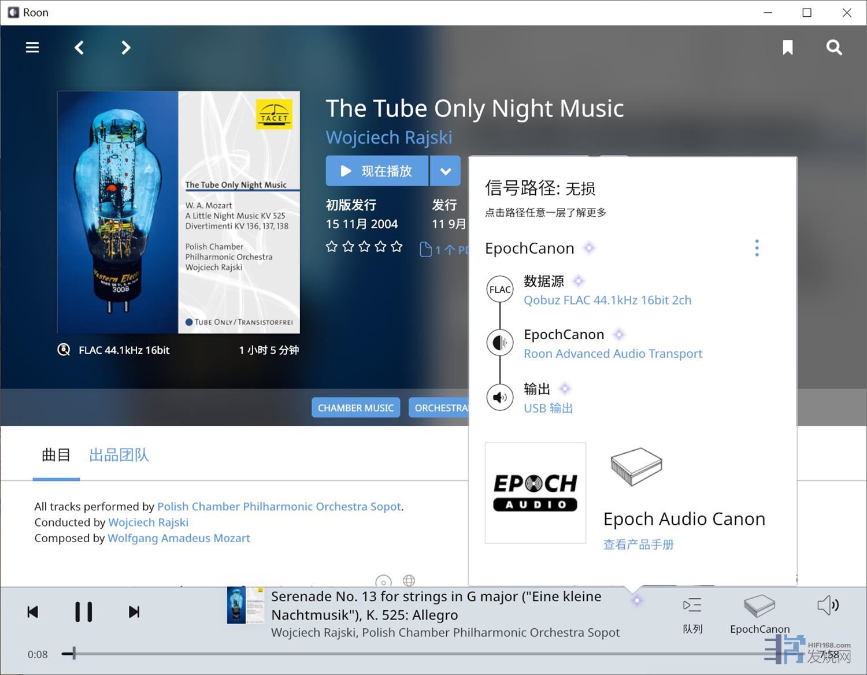The width and height of the screenshot is (867, 675).
Task: Click the playback progress seek bar
Action: pyautogui.click(x=405, y=654)
